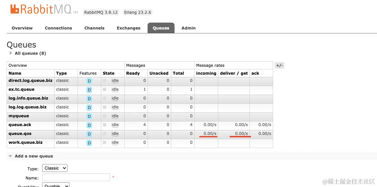The image size is (377, 187).
Task: Click the Ready count 1 for ex.tc.queue
Action: 145,89
